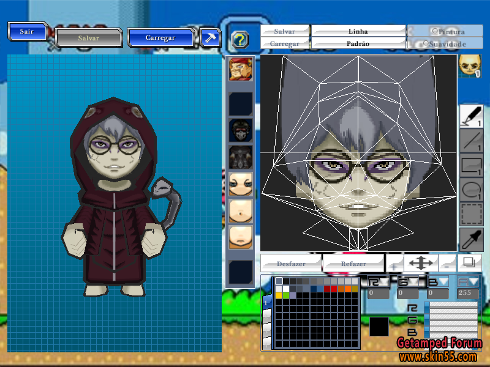Viewport: 490px width, 367px height.
Task: Select the eyes face texture thumbnail
Action: [240, 184]
